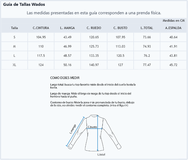Select the size L row label
Viewport: 188px width, 160px height.
pyautogui.click(x=14, y=56)
